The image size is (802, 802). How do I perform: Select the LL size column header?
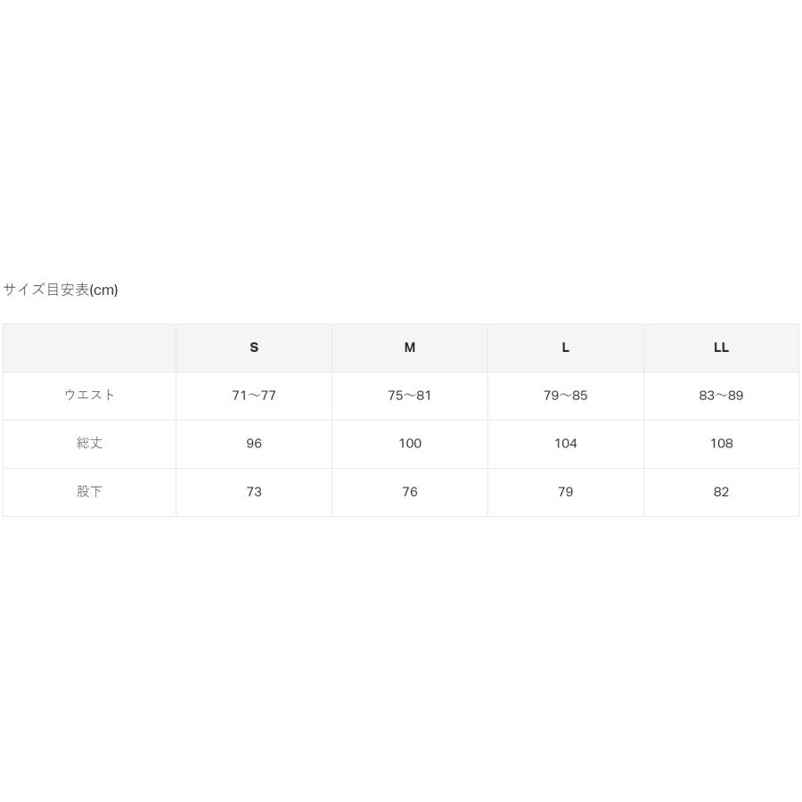[721, 348]
